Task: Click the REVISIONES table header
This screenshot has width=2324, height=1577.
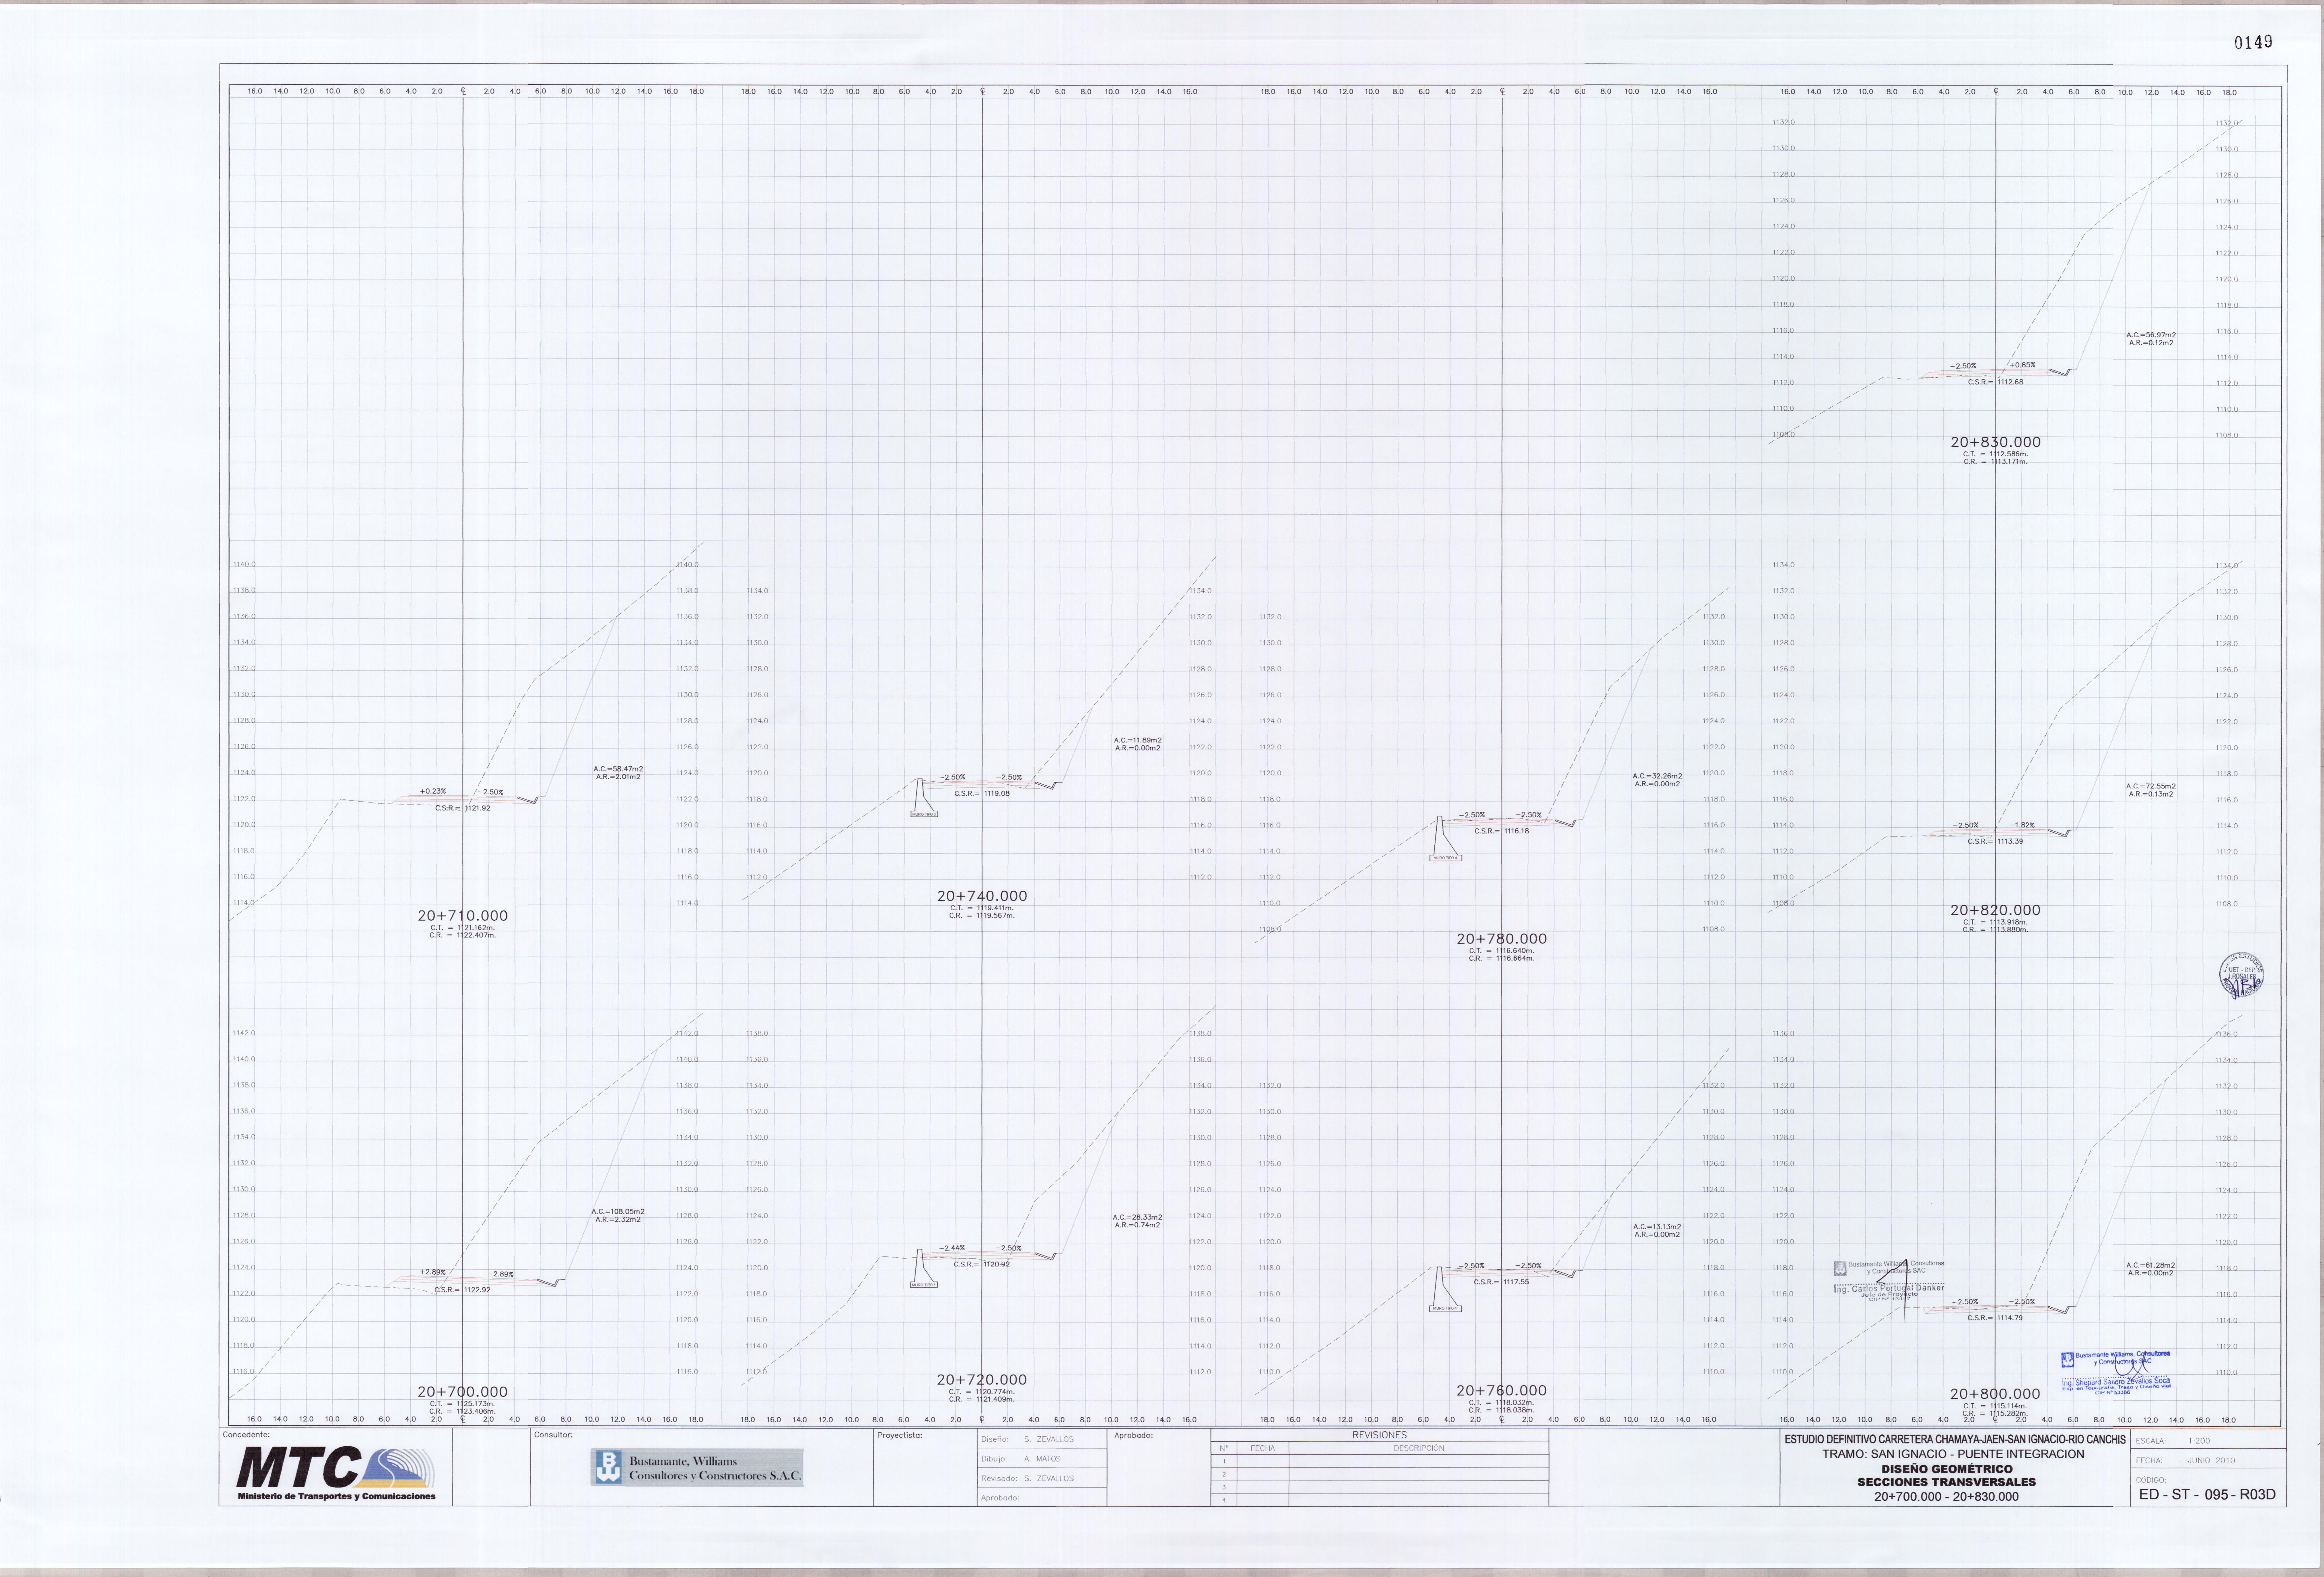Action: (x=1379, y=1435)
